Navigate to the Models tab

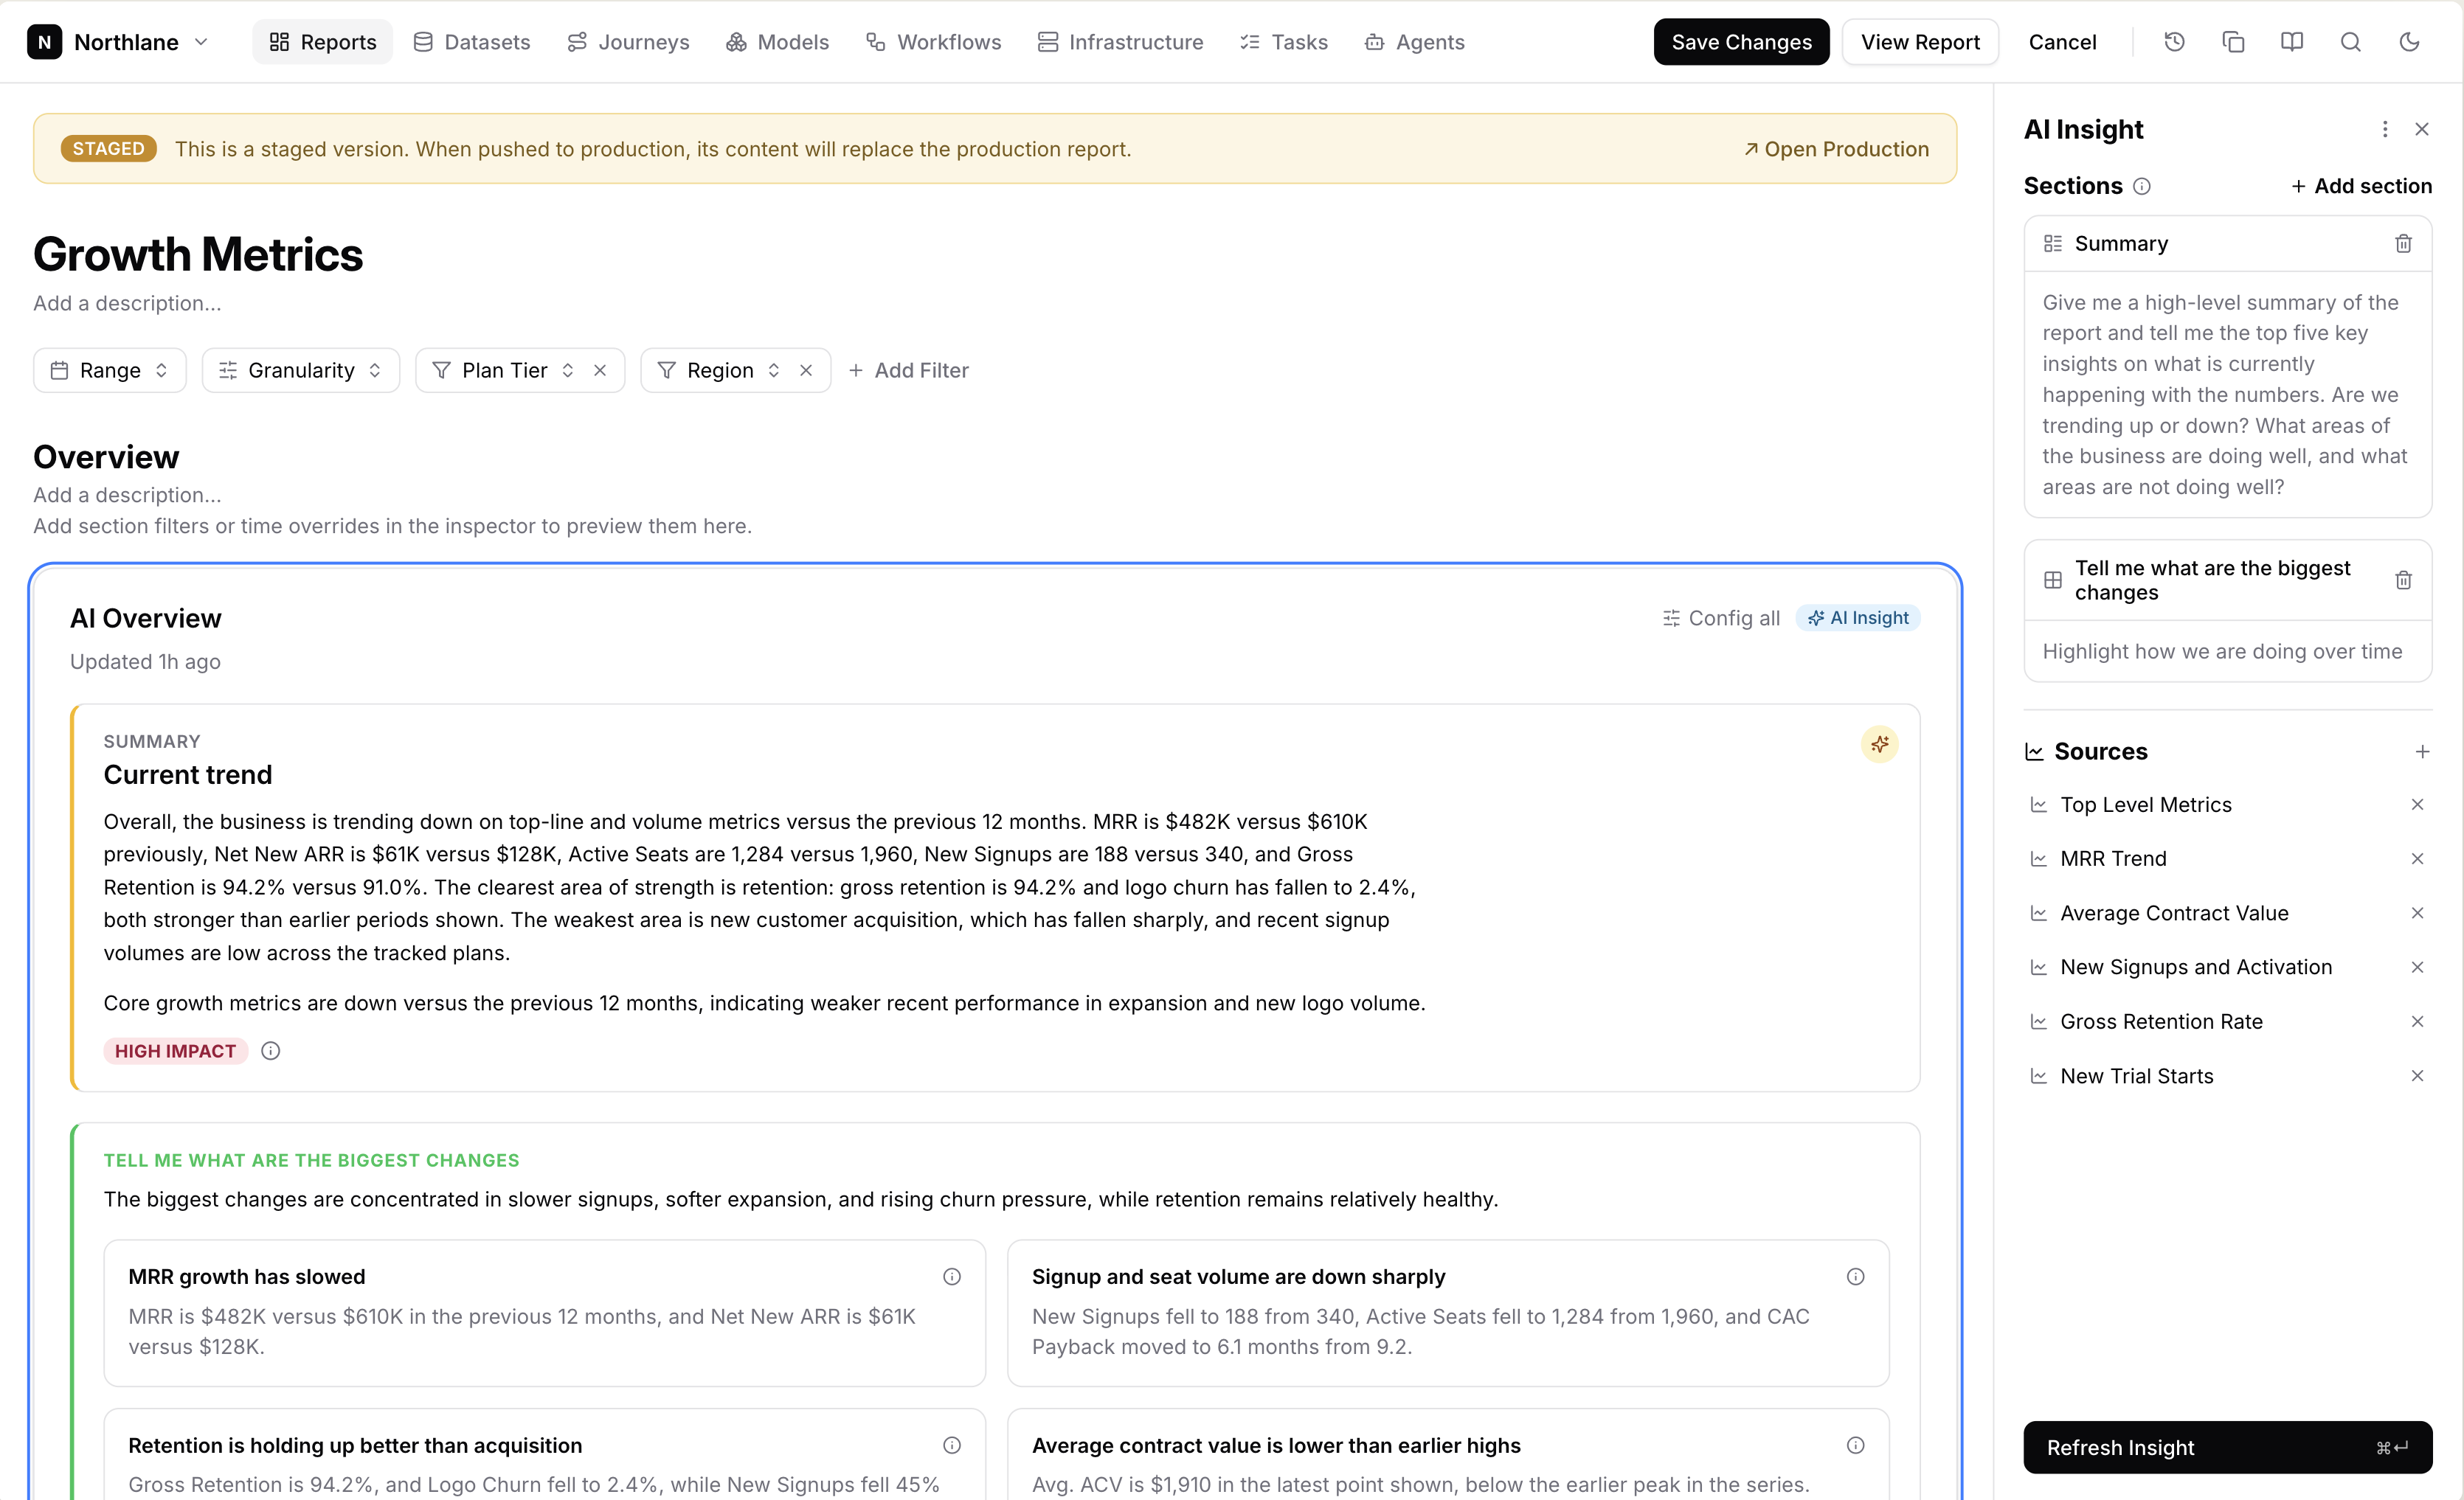(x=777, y=42)
